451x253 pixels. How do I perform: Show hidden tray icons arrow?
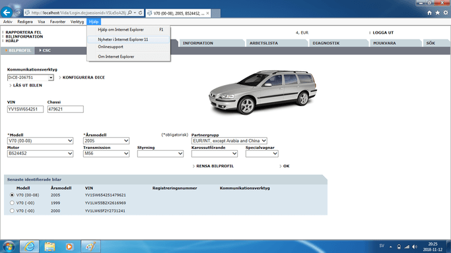tap(391, 246)
